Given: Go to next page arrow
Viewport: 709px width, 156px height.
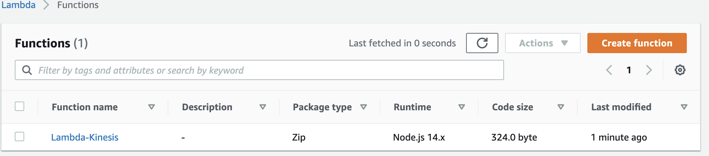Looking at the screenshot, I should click(x=649, y=70).
